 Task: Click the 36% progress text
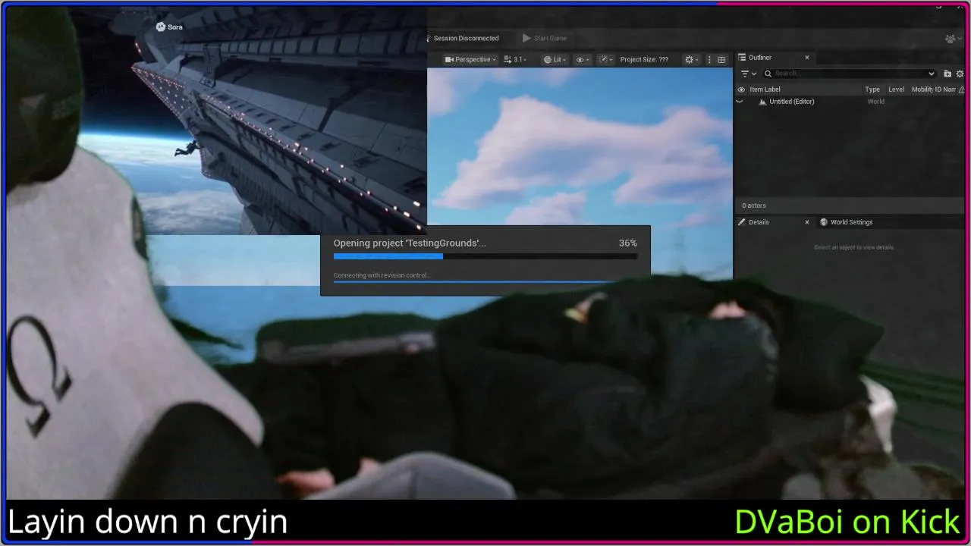pos(628,243)
